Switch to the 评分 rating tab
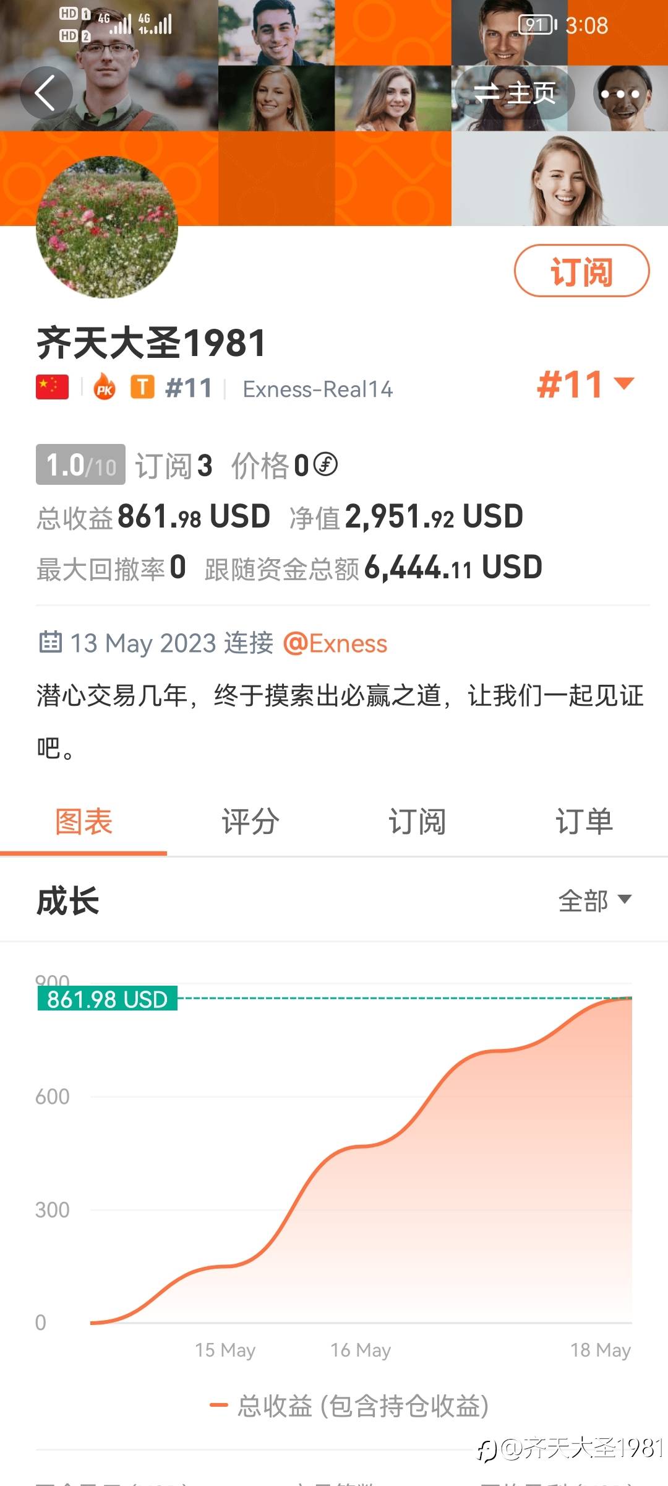This screenshot has width=668, height=1486. pos(250,822)
